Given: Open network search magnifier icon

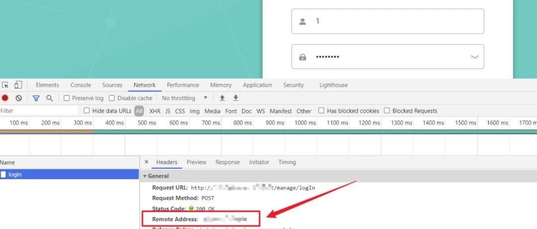Looking at the screenshot, I should pos(50,98).
